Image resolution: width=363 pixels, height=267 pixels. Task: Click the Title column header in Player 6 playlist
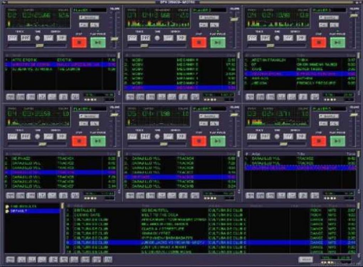click(301, 154)
